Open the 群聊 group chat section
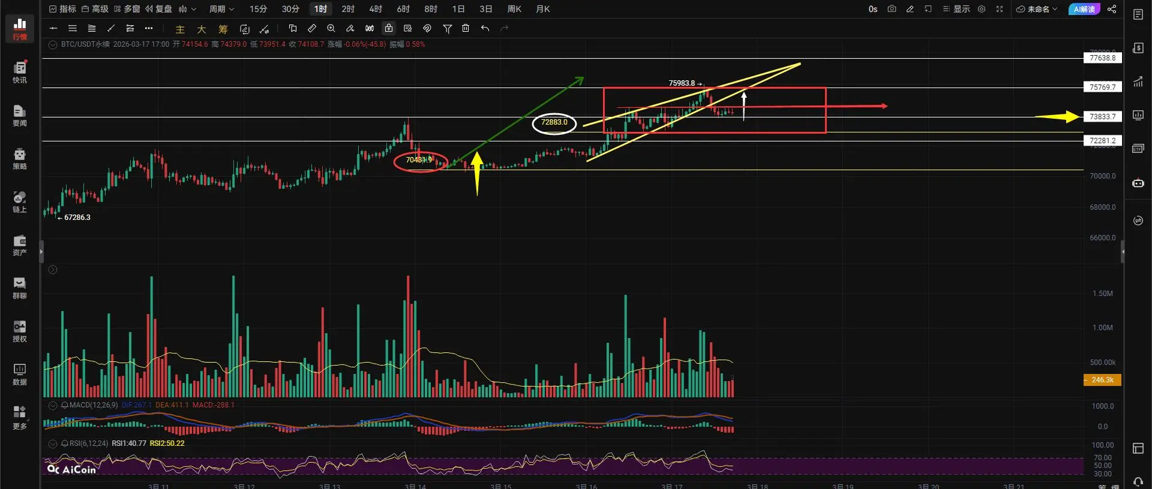 coord(20,288)
